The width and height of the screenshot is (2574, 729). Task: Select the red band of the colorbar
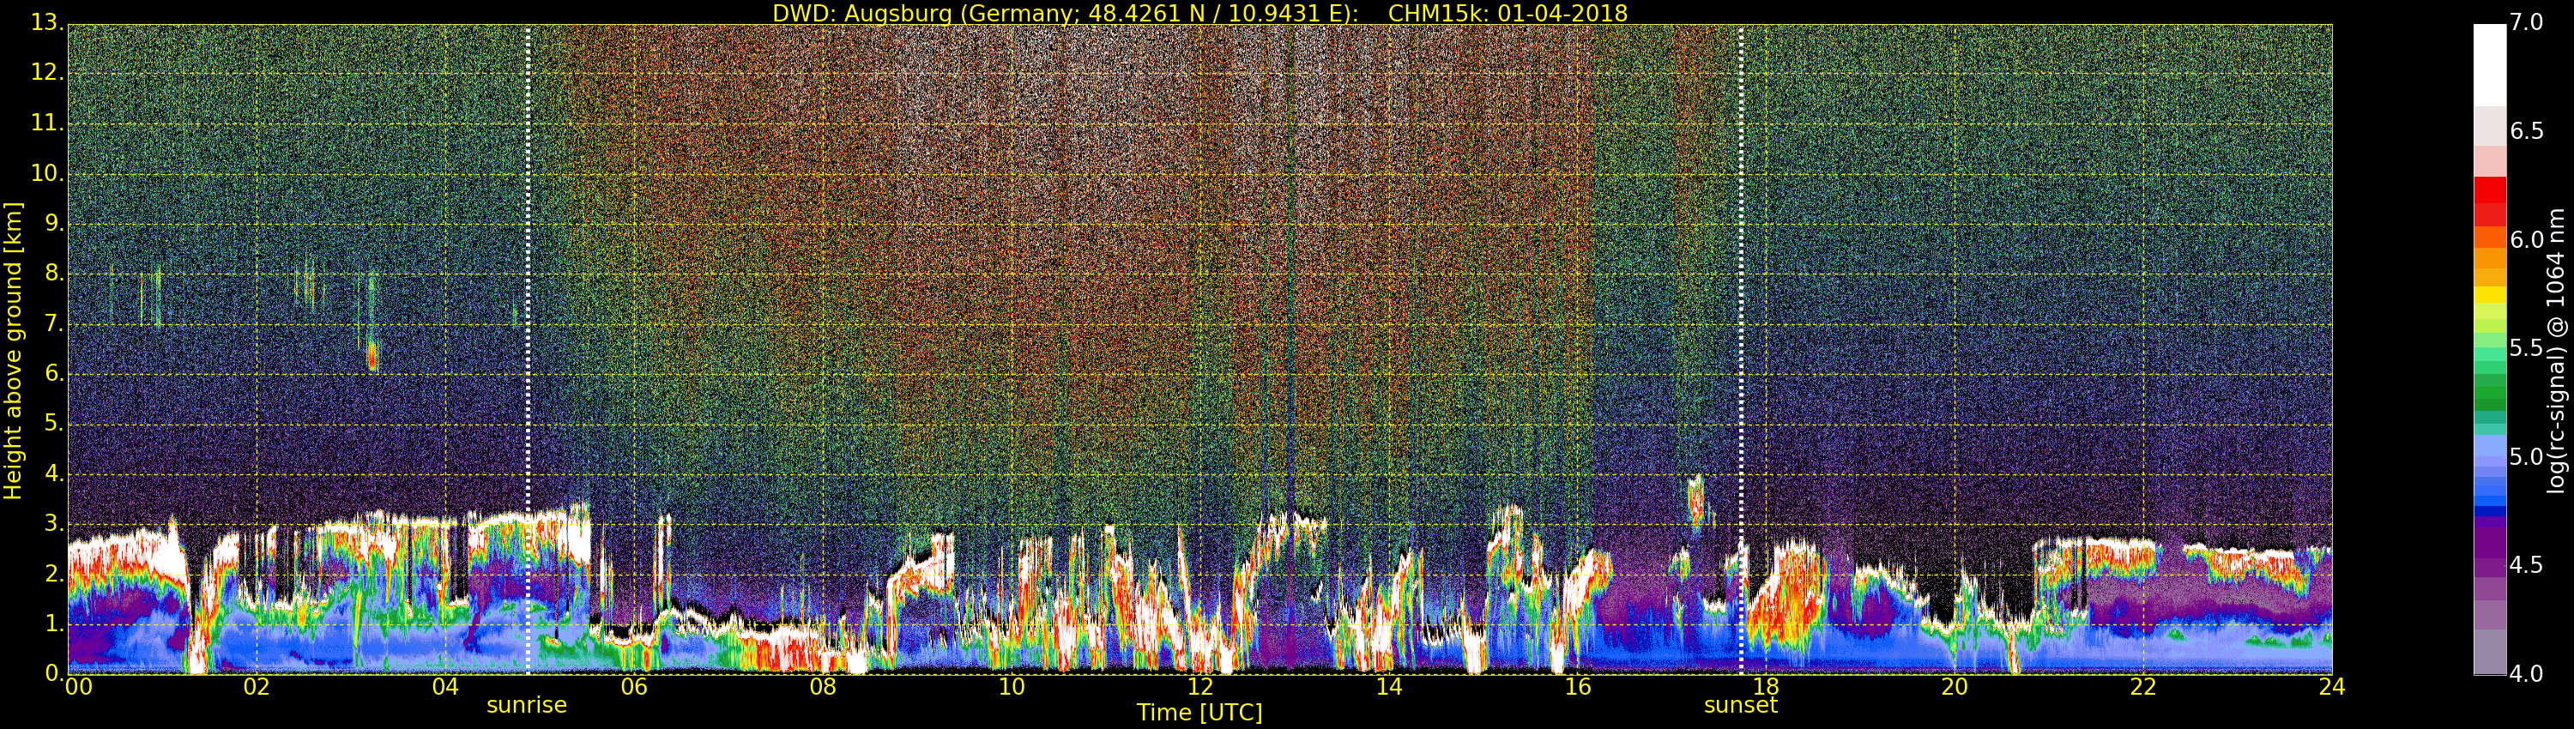coord(2489,200)
